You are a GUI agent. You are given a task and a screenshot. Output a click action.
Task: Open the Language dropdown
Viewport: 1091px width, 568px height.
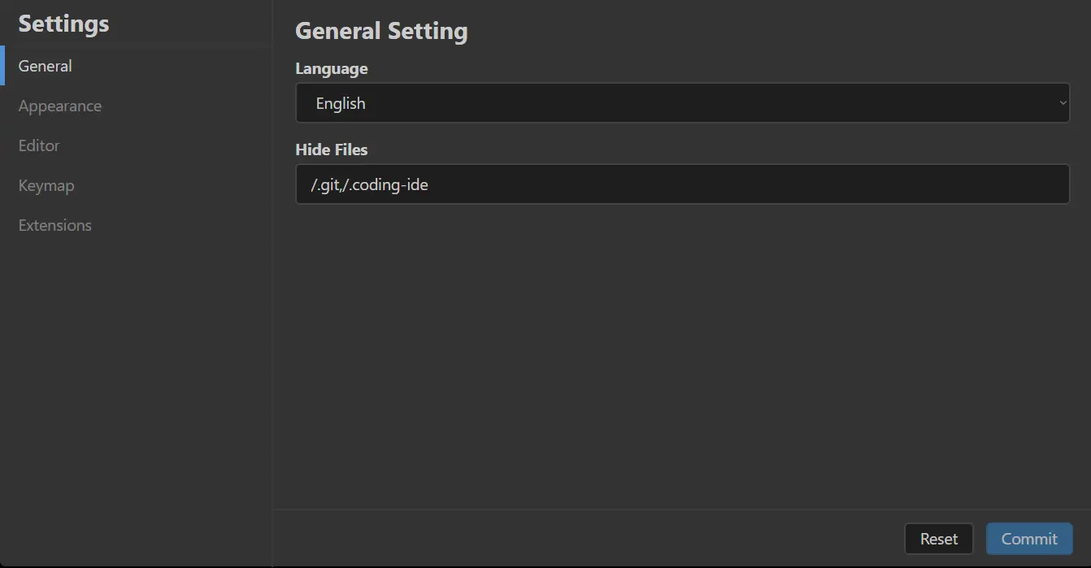(682, 103)
